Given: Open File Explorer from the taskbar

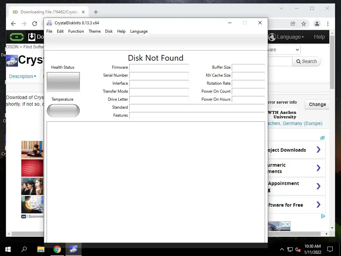Looking at the screenshot, I should coord(41,249).
